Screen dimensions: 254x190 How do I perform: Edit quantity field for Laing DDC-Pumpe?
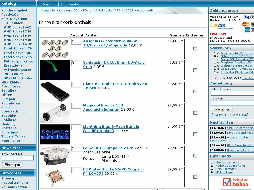[x=76, y=148]
